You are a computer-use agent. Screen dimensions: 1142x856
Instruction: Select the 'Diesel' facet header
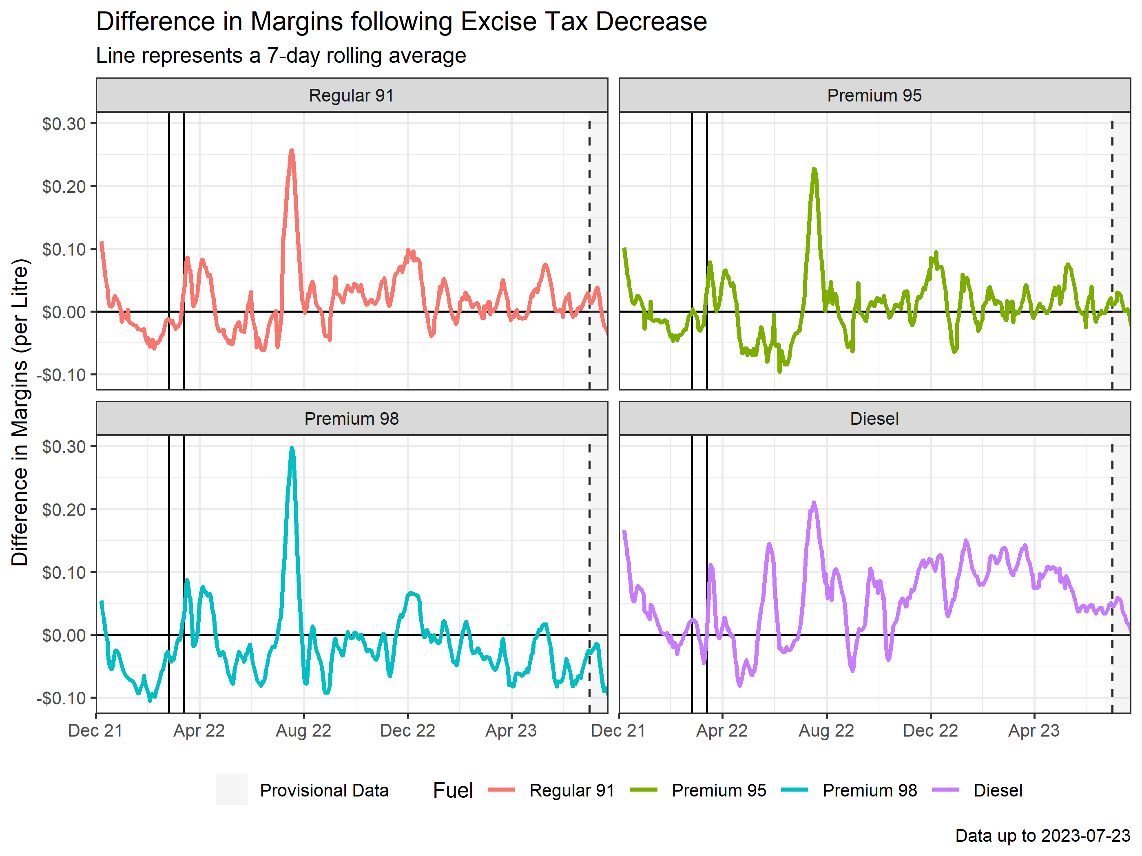click(874, 419)
